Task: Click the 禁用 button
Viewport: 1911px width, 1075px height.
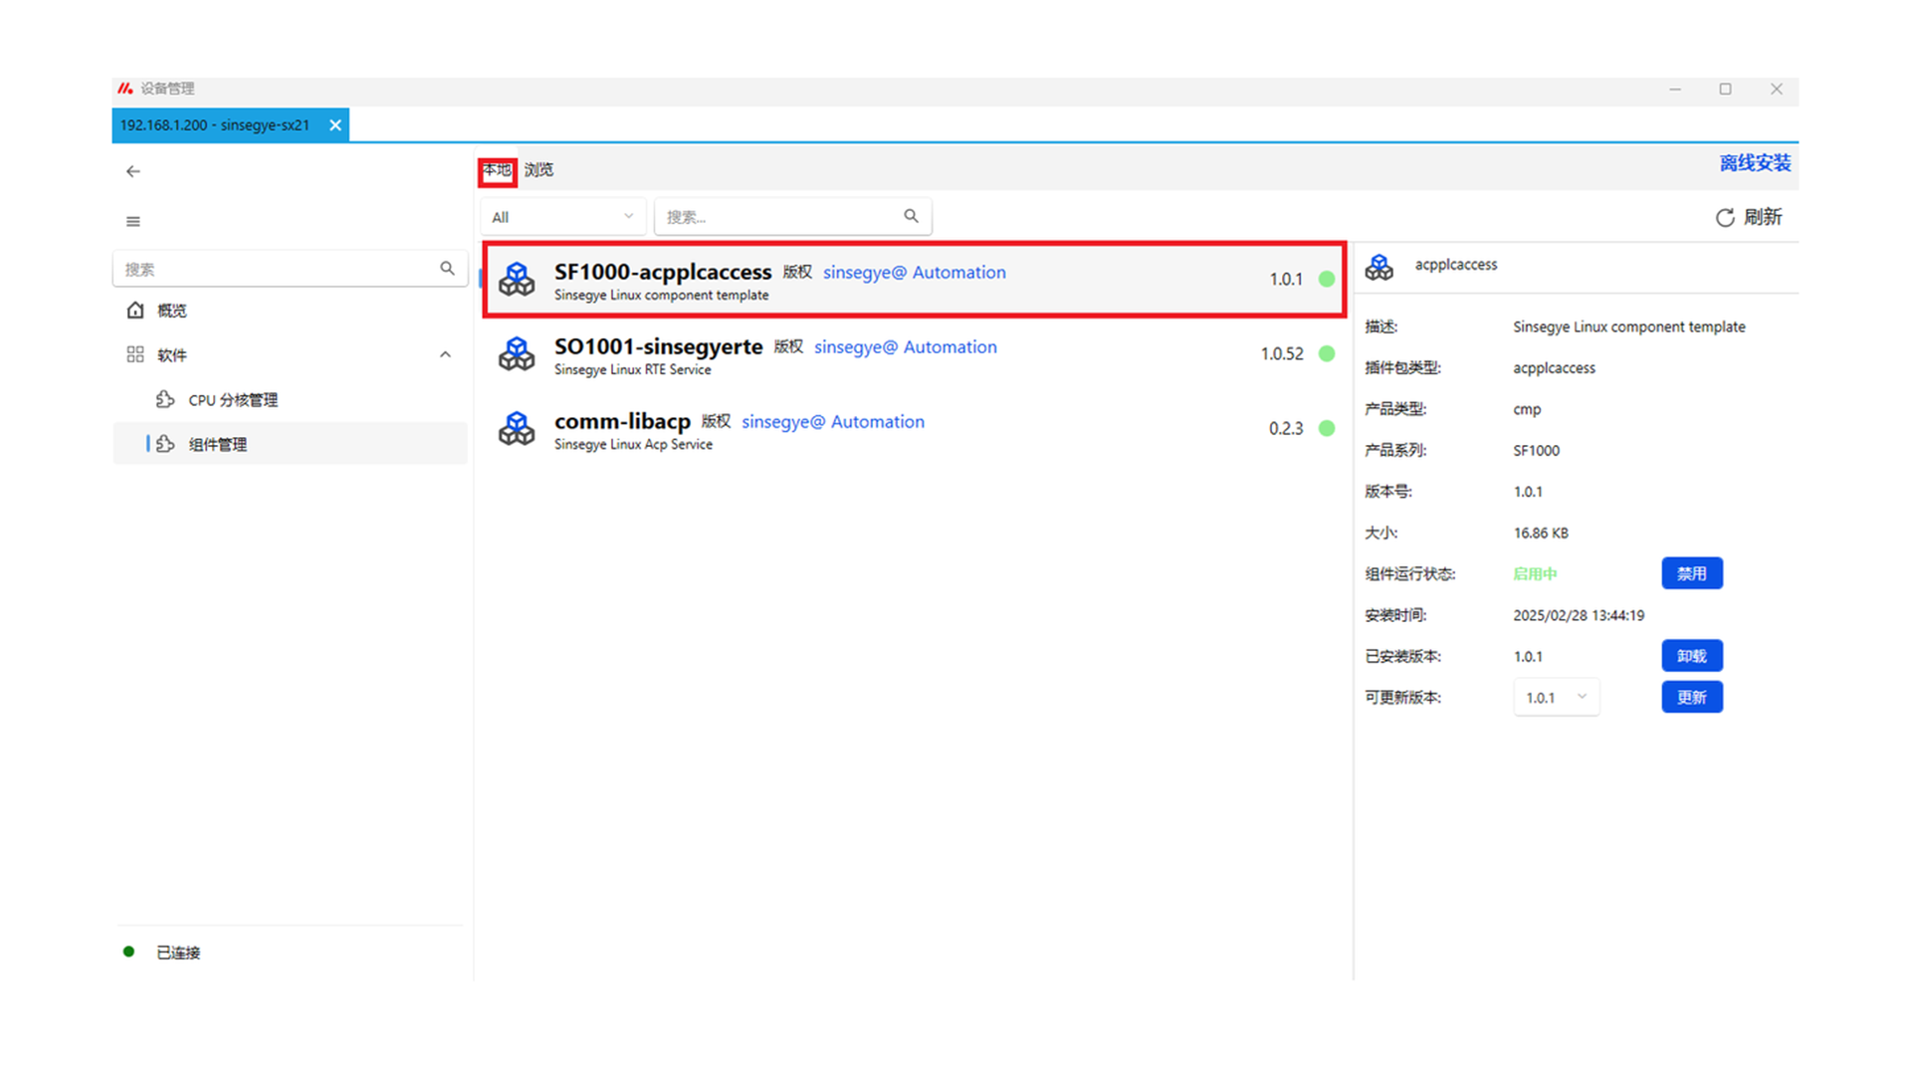Action: pos(1692,573)
